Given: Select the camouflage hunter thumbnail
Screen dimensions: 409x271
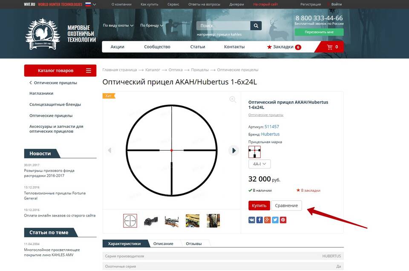Looking at the screenshot, I should click(213, 221).
